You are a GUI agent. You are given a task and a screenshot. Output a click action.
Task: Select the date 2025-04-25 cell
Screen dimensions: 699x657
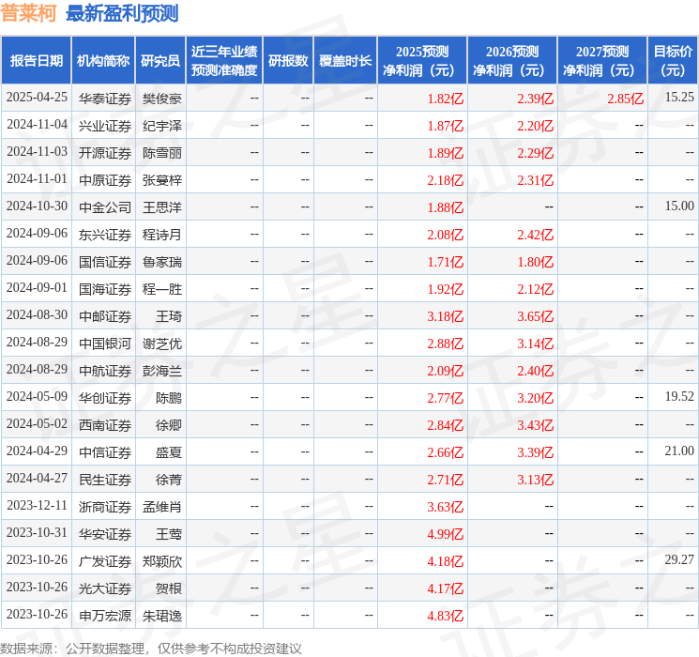pos(37,98)
